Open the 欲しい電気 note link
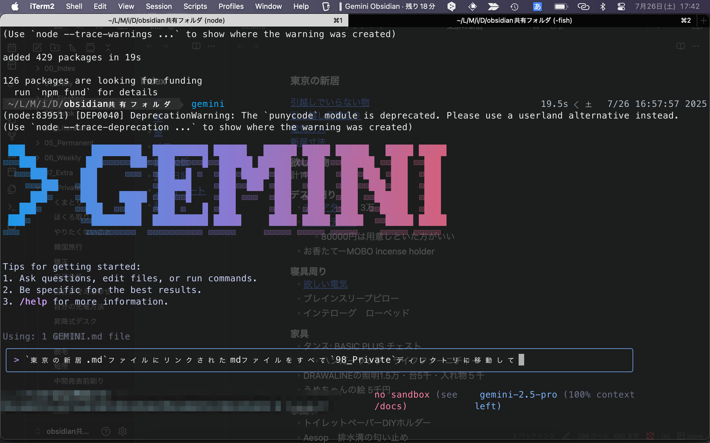The height and width of the screenshot is (443, 710). (325, 284)
